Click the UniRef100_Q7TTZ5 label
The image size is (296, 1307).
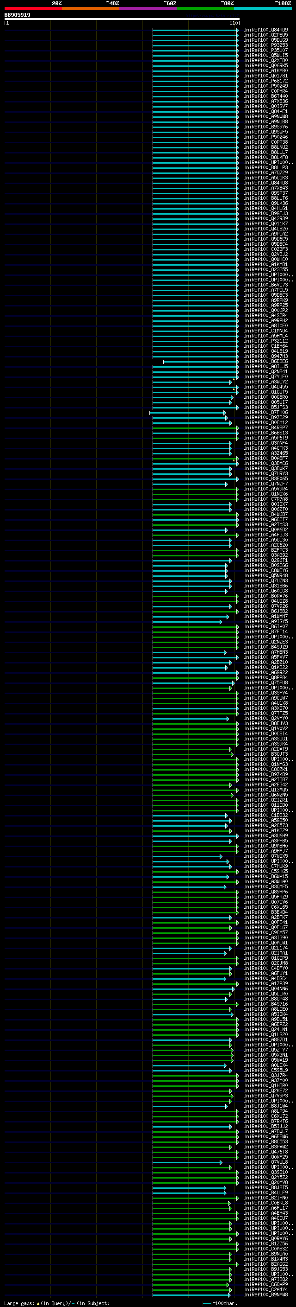pos(265,714)
